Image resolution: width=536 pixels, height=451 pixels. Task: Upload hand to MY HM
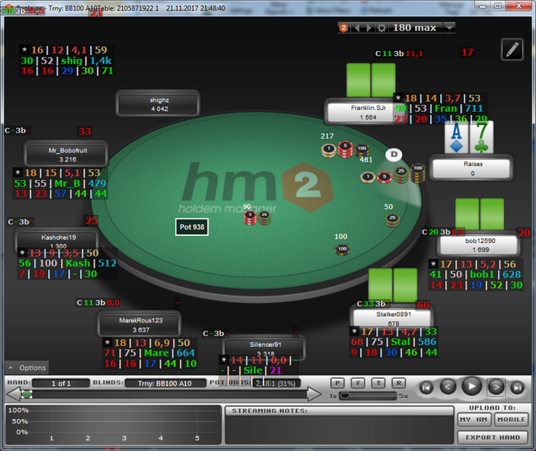coord(474,420)
